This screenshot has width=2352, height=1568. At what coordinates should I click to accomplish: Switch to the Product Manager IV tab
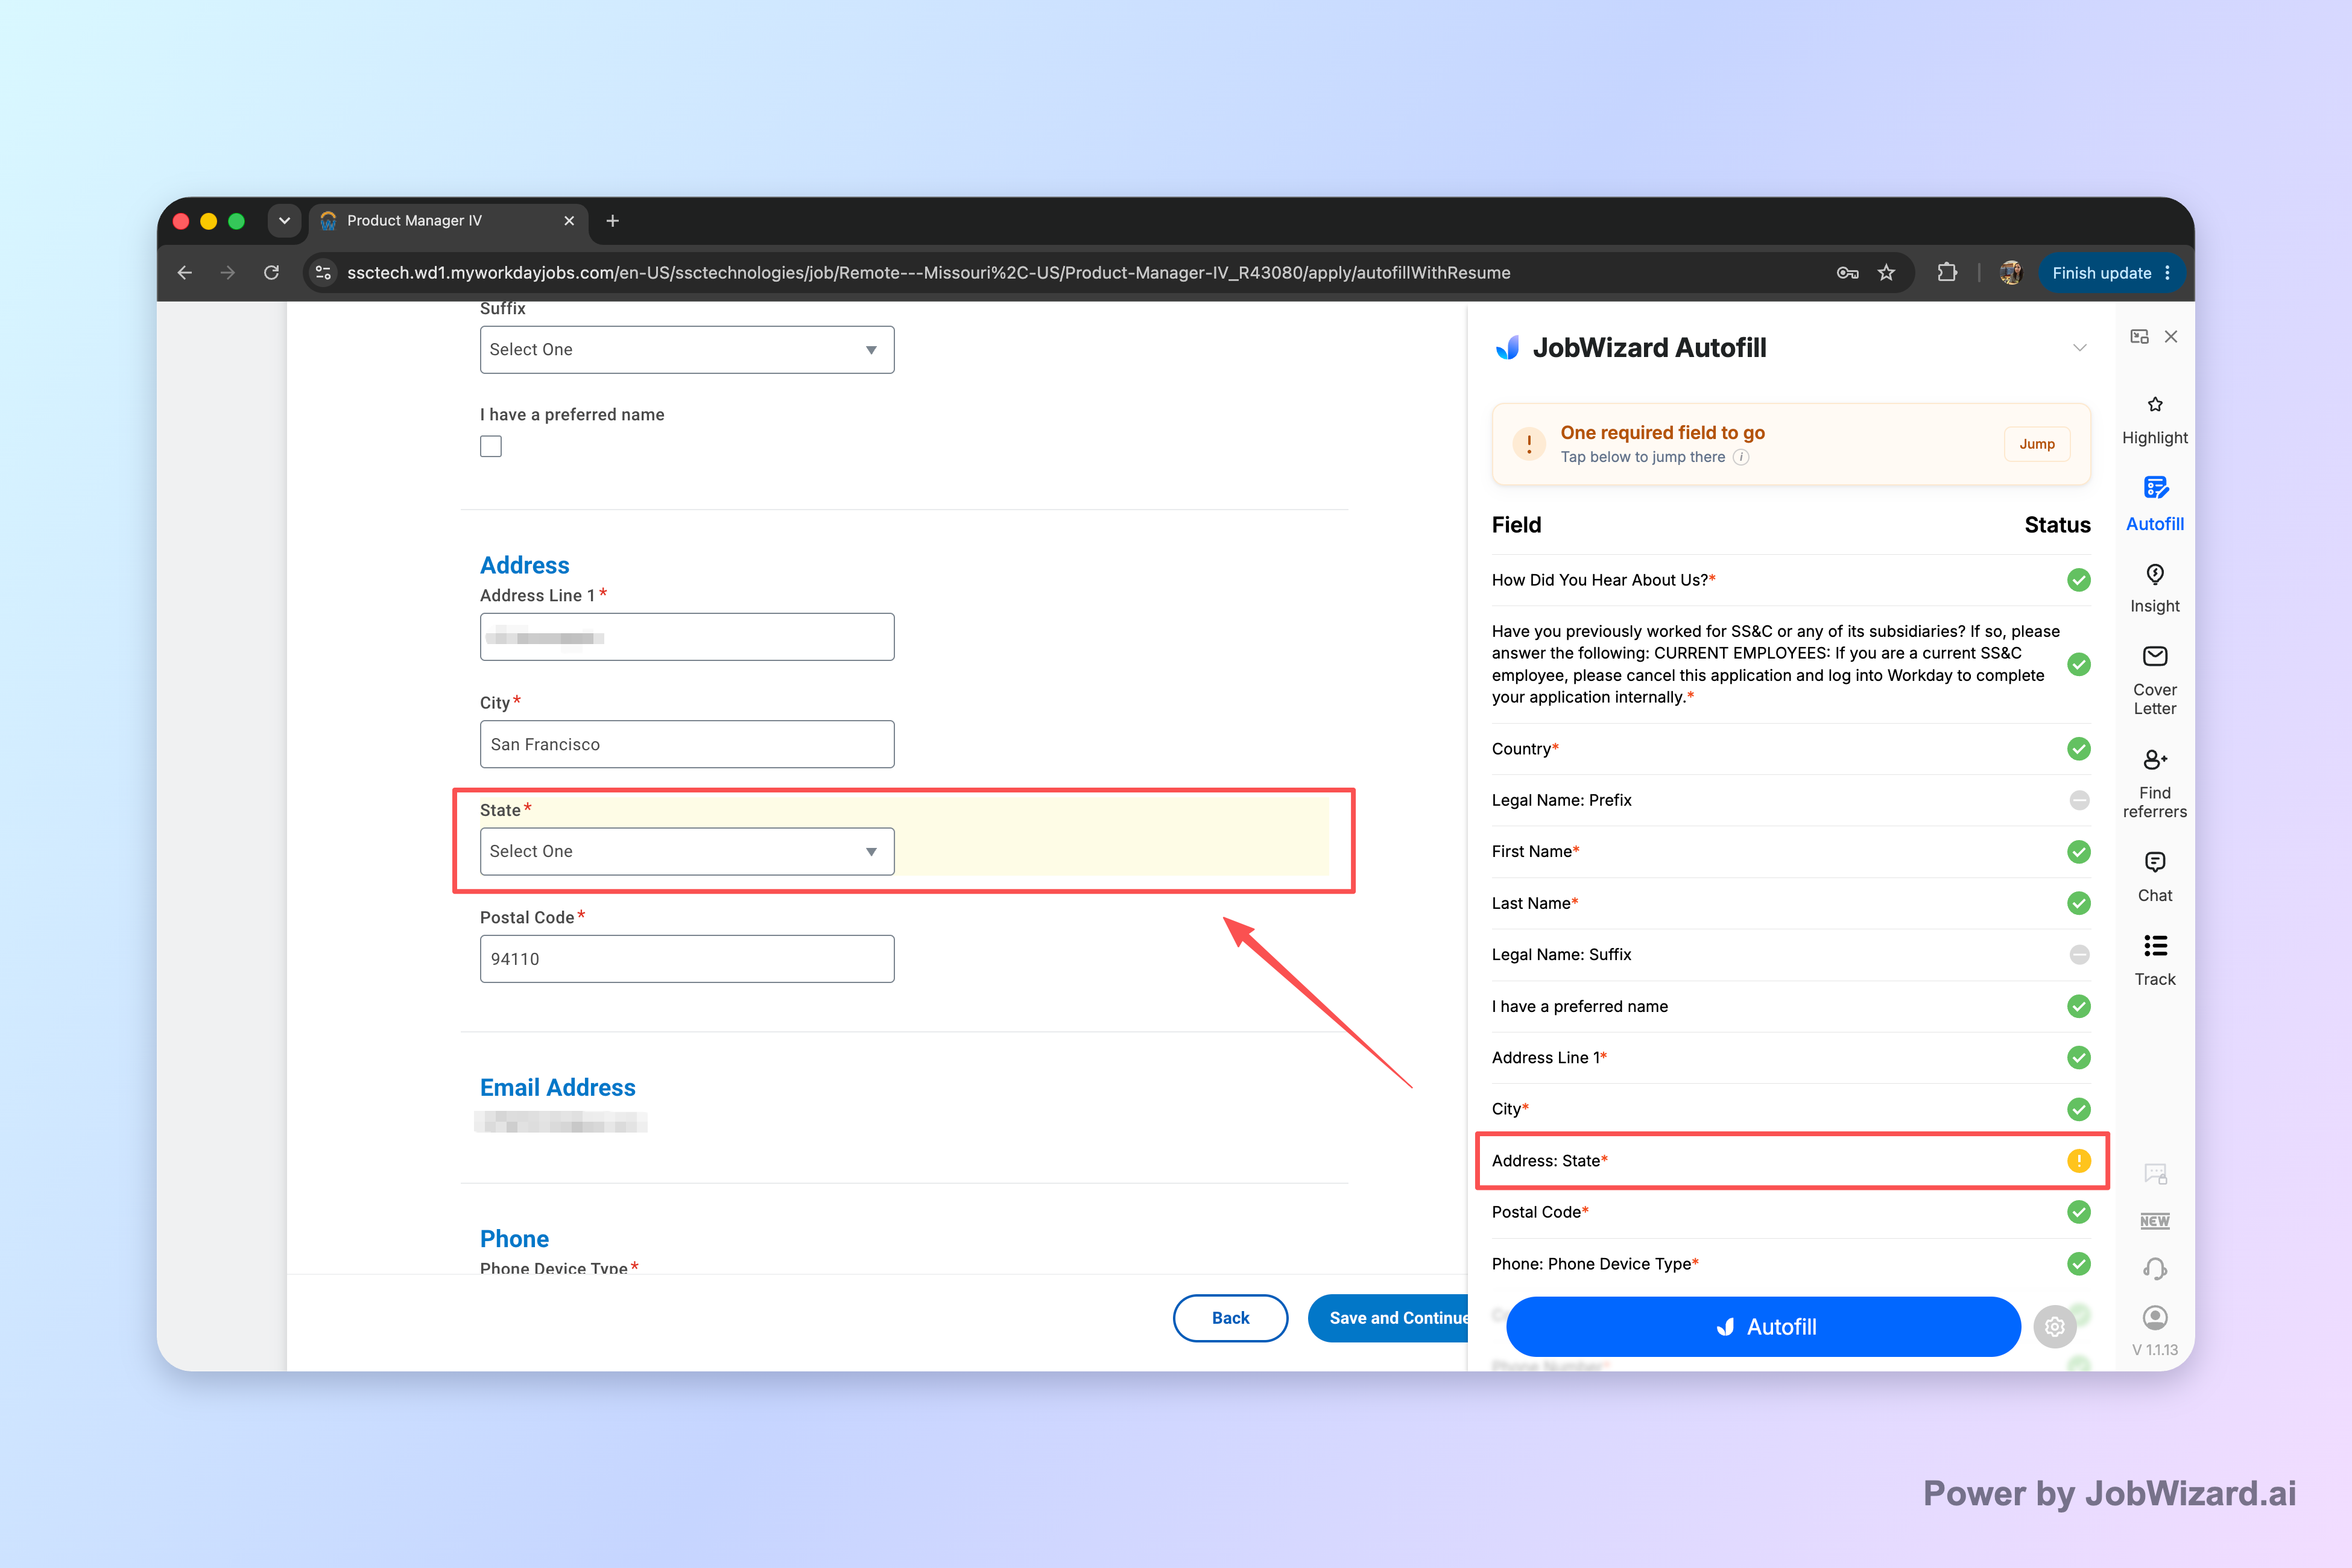(x=449, y=221)
